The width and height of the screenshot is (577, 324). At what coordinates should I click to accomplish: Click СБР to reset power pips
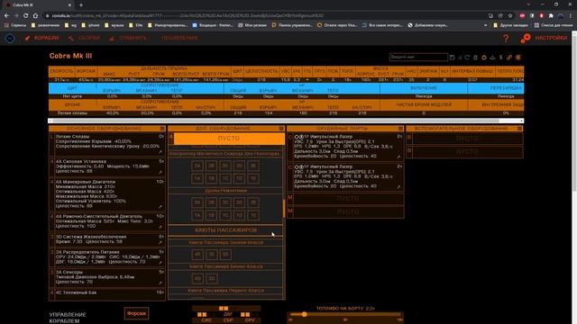pos(228,320)
